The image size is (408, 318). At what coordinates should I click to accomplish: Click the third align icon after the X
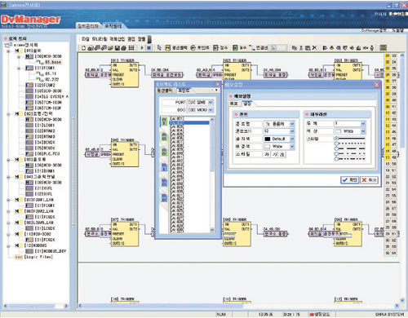[339, 48]
